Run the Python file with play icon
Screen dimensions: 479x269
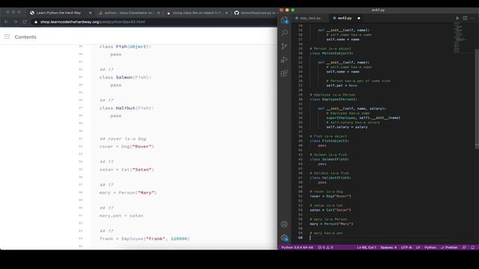tap(457, 18)
